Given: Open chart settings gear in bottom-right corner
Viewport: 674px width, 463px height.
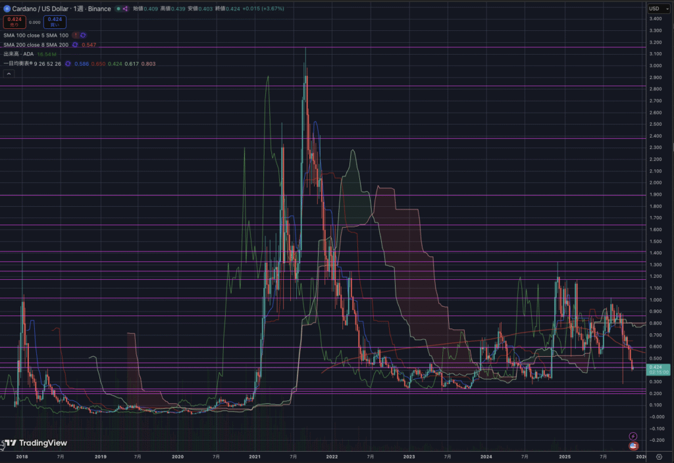Looking at the screenshot, I should pyautogui.click(x=659, y=456).
